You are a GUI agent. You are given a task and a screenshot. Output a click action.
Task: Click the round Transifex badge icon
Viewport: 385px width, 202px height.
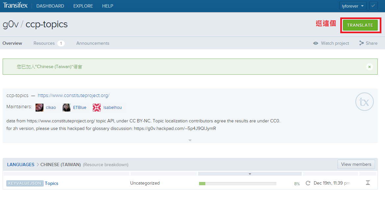(x=365, y=102)
